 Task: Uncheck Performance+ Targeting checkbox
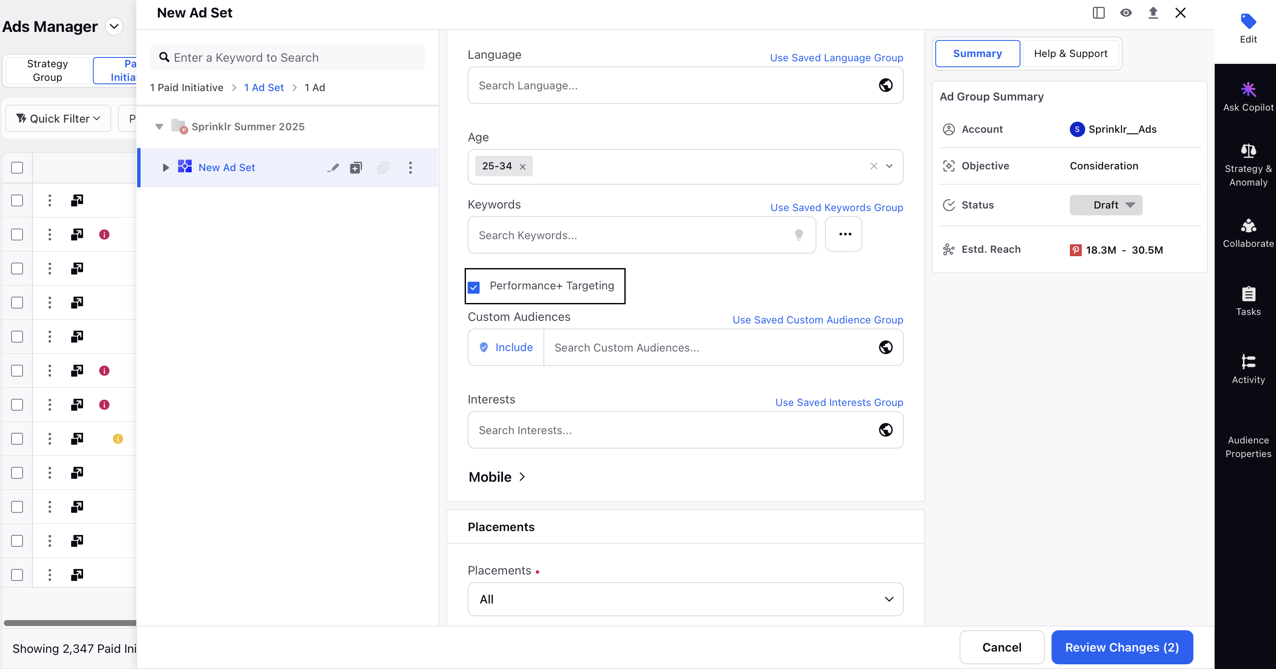(x=474, y=288)
